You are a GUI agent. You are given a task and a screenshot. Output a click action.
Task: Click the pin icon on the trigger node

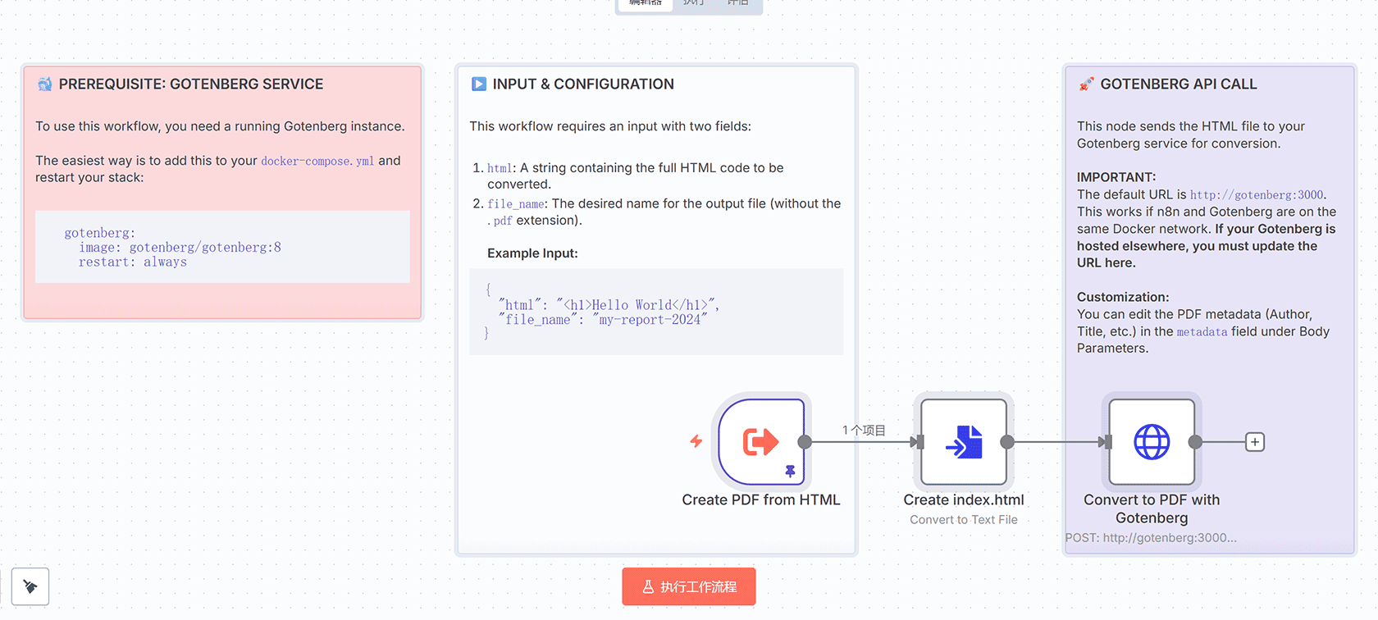(x=790, y=471)
